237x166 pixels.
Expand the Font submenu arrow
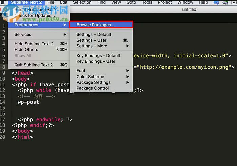tap(128, 71)
